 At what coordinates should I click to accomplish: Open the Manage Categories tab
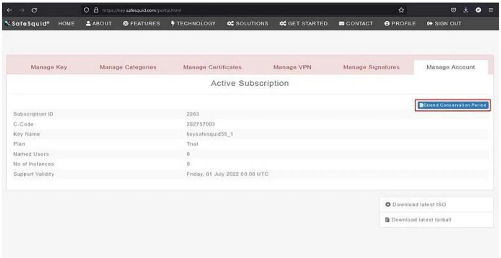(x=128, y=67)
